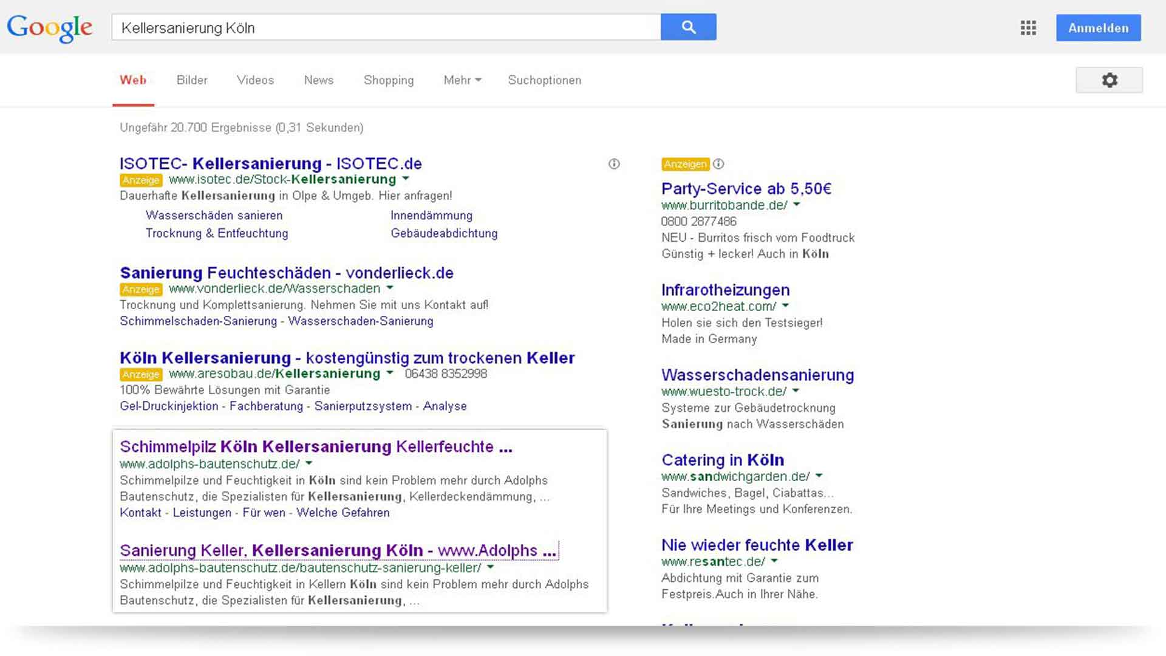Expand arrow next to aresobau.de URL
1166x656 pixels.
(x=390, y=374)
